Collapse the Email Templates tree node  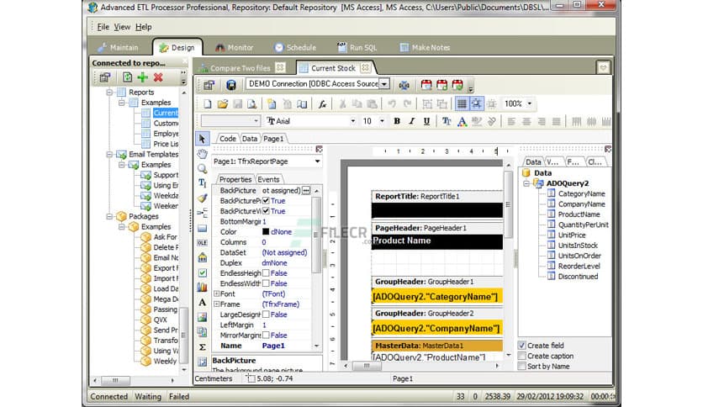(109, 154)
